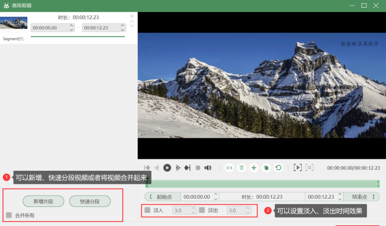
Task: Increase the 结束点 end time value
Action: 340,195
